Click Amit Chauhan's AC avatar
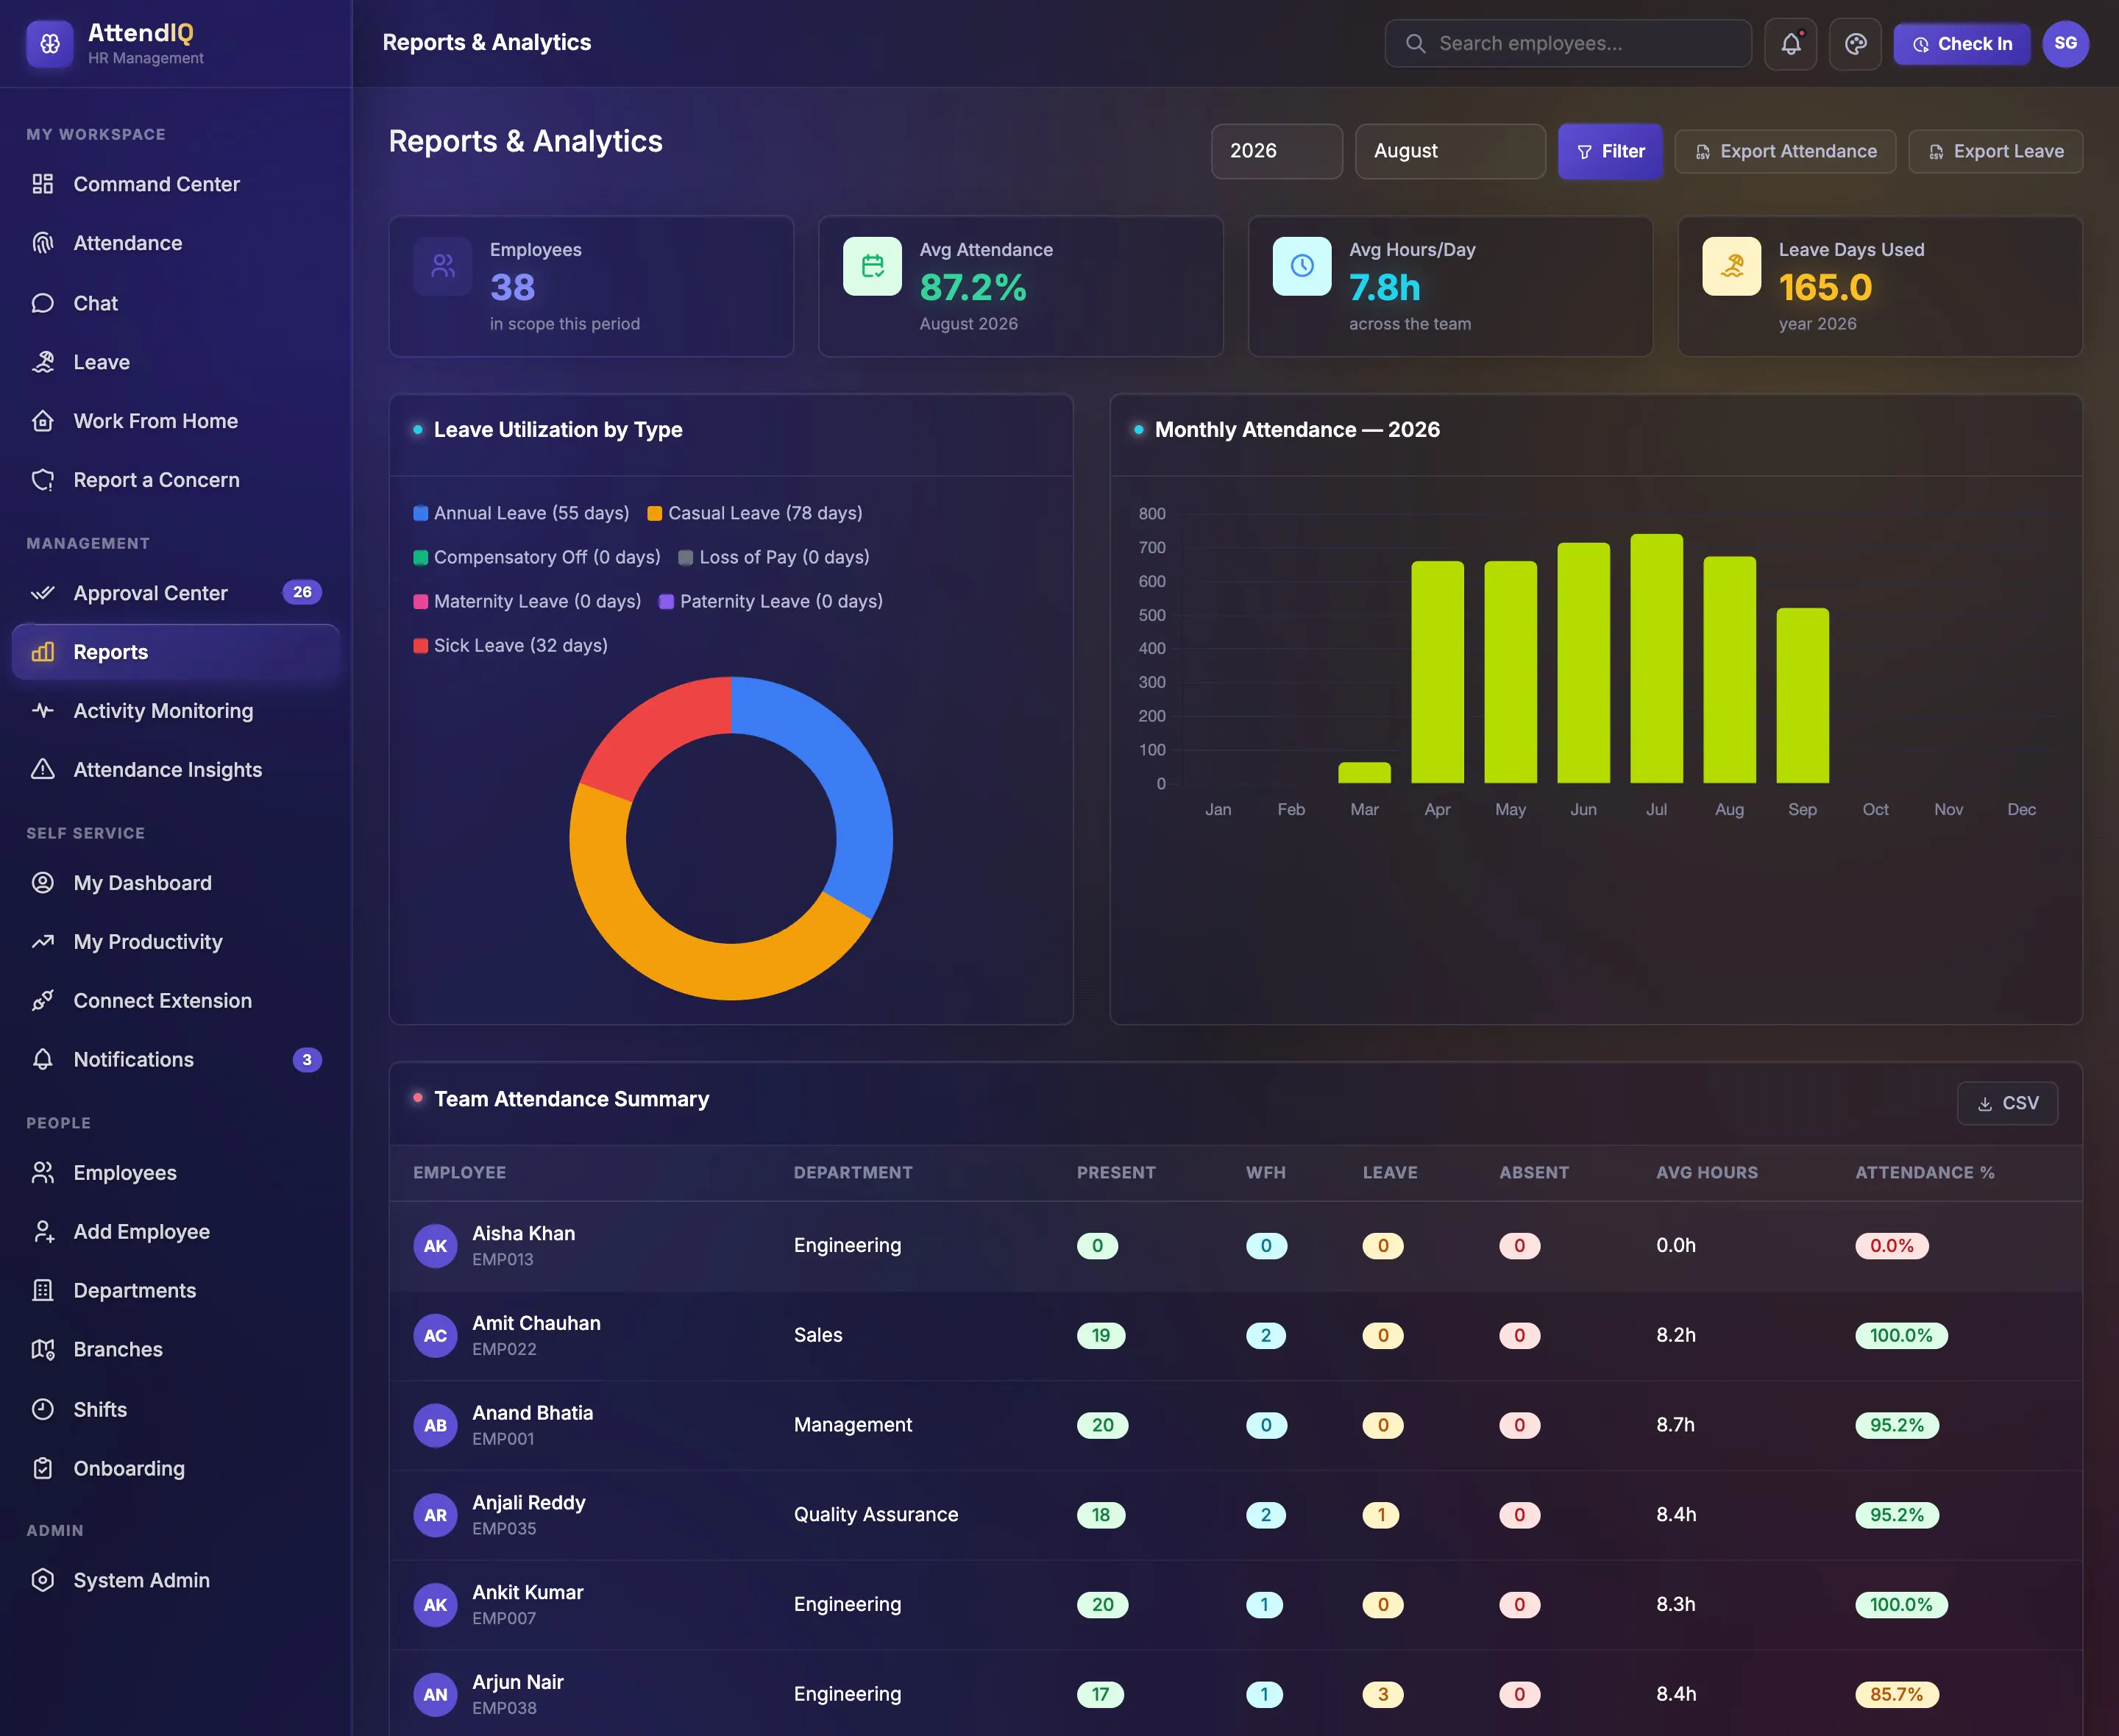Image resolution: width=2119 pixels, height=1736 pixels. tap(435, 1336)
